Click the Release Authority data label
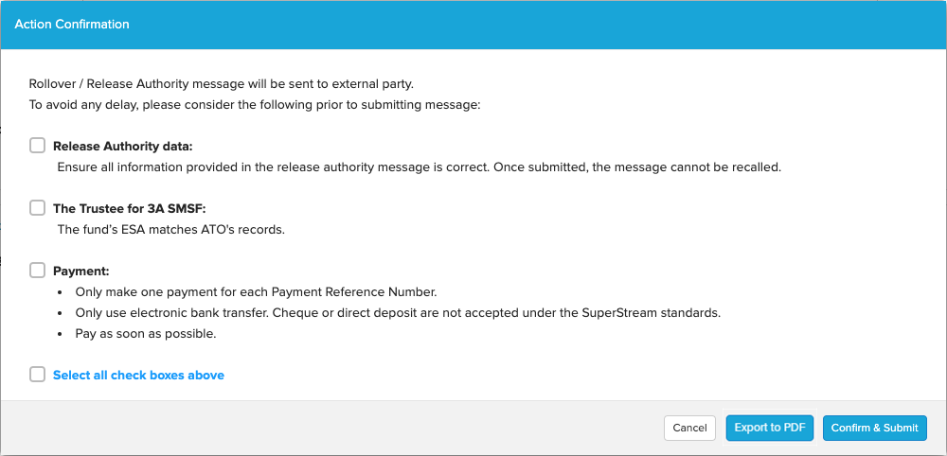The width and height of the screenshot is (947, 456). (x=122, y=147)
